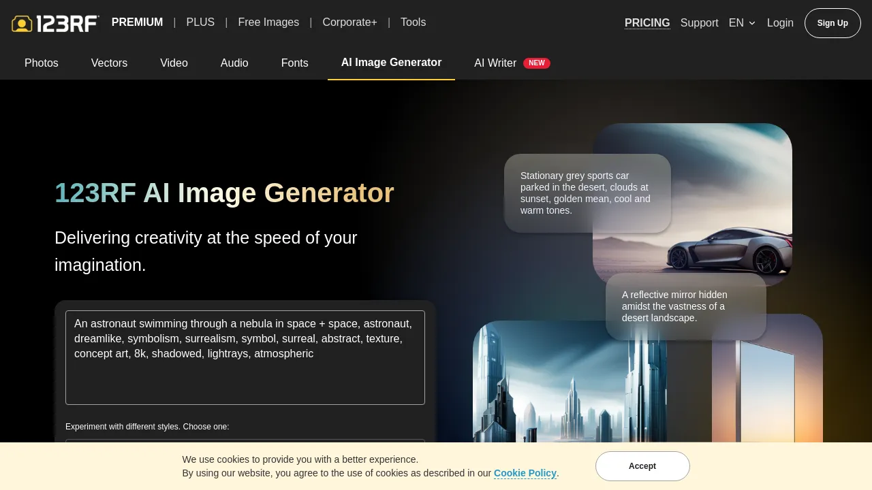Select the PLUS menu item

tap(200, 22)
